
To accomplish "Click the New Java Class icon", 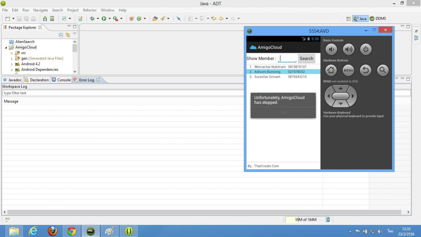I will (x=139, y=19).
